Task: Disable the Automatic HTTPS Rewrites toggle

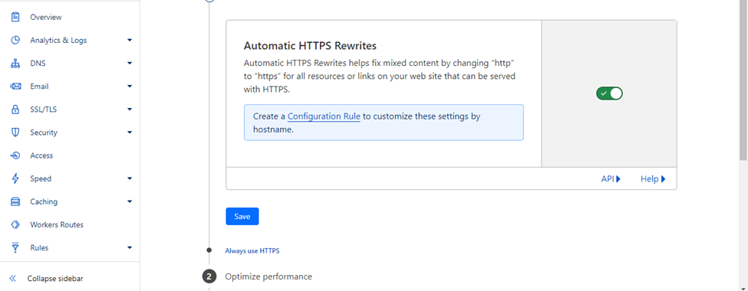Action: click(609, 93)
